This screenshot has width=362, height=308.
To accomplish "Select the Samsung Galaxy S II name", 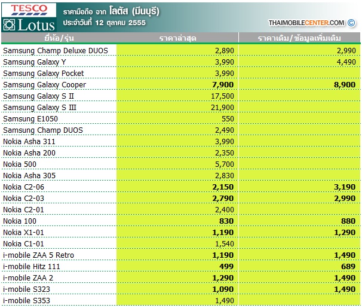I will click(x=38, y=96).
